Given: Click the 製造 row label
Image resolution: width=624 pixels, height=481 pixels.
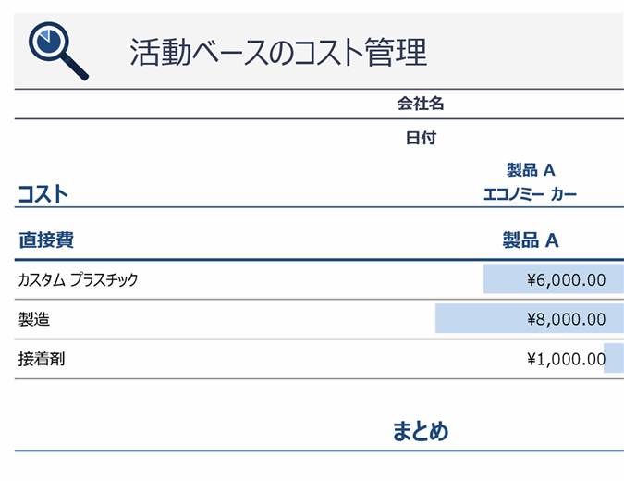Looking at the screenshot, I should 34,320.
